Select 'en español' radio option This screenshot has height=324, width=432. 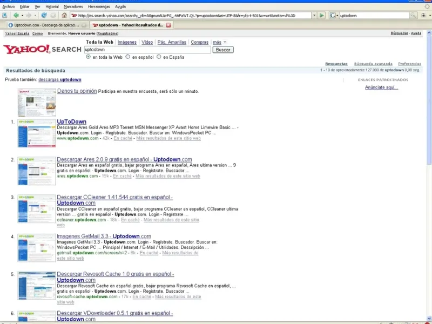pos(127,57)
